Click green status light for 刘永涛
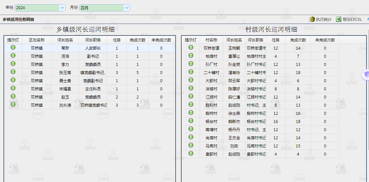The width and height of the screenshot is (369, 182). point(13,105)
